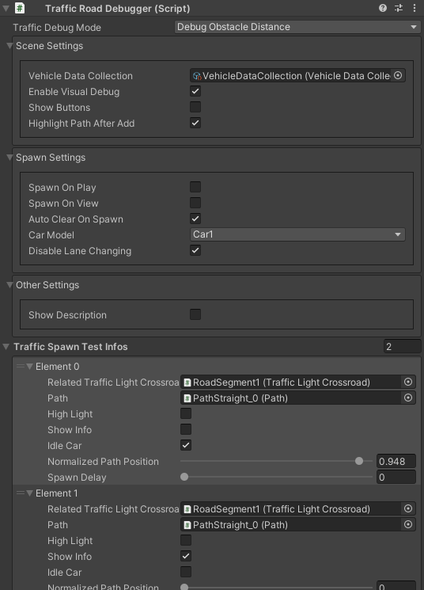Check Idle Car for Element 1
Viewport: 424px width, 590px height.
(186, 572)
